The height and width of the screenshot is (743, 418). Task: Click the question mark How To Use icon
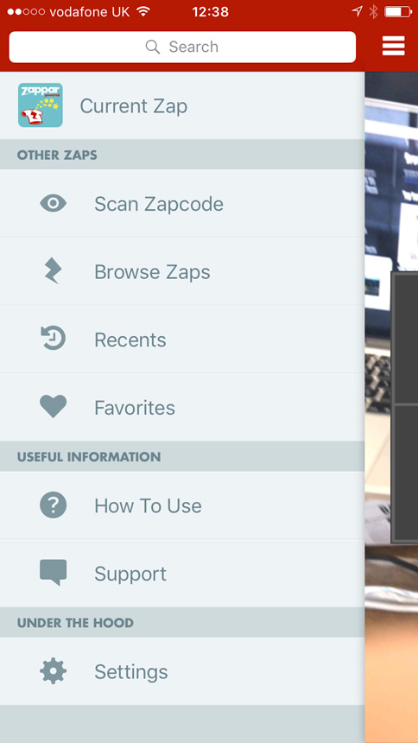coord(53,505)
